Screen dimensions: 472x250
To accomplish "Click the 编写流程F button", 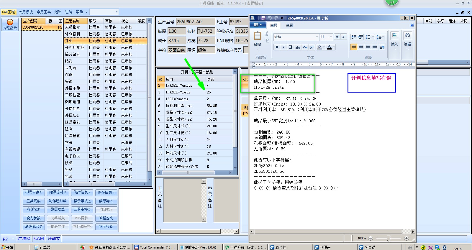I will [58, 192].
